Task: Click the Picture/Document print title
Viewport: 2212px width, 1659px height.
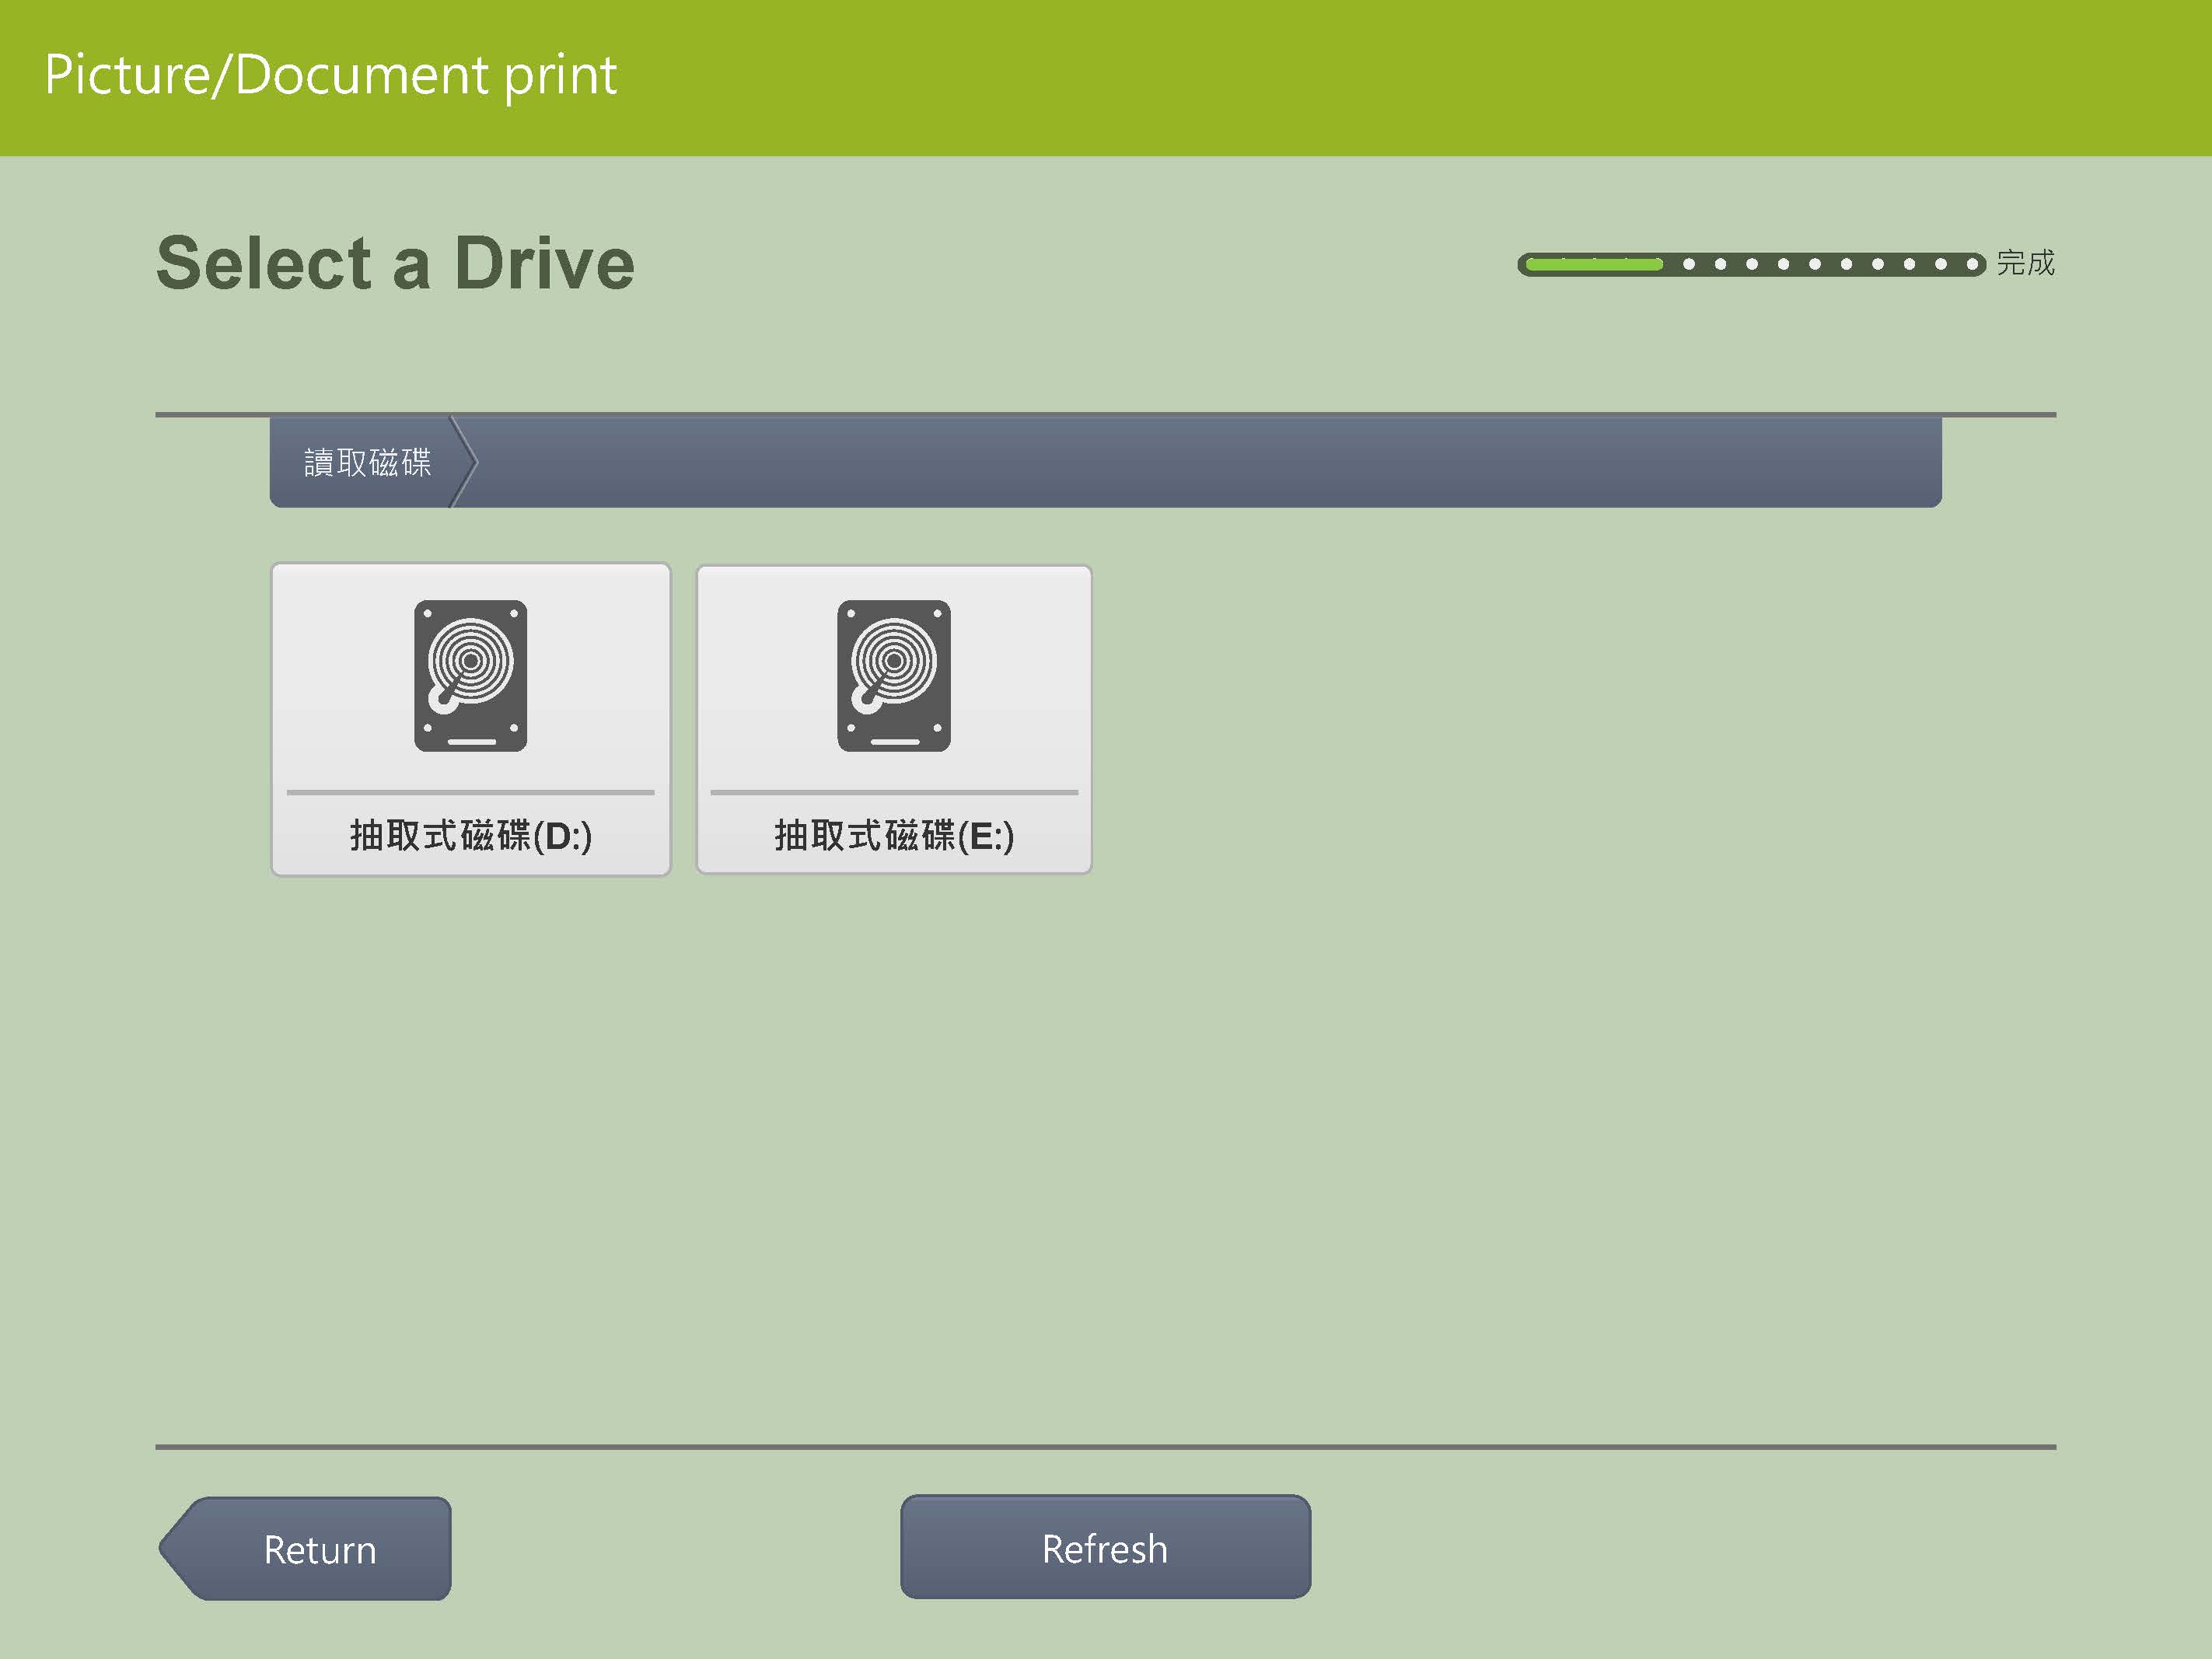Action: (x=331, y=75)
